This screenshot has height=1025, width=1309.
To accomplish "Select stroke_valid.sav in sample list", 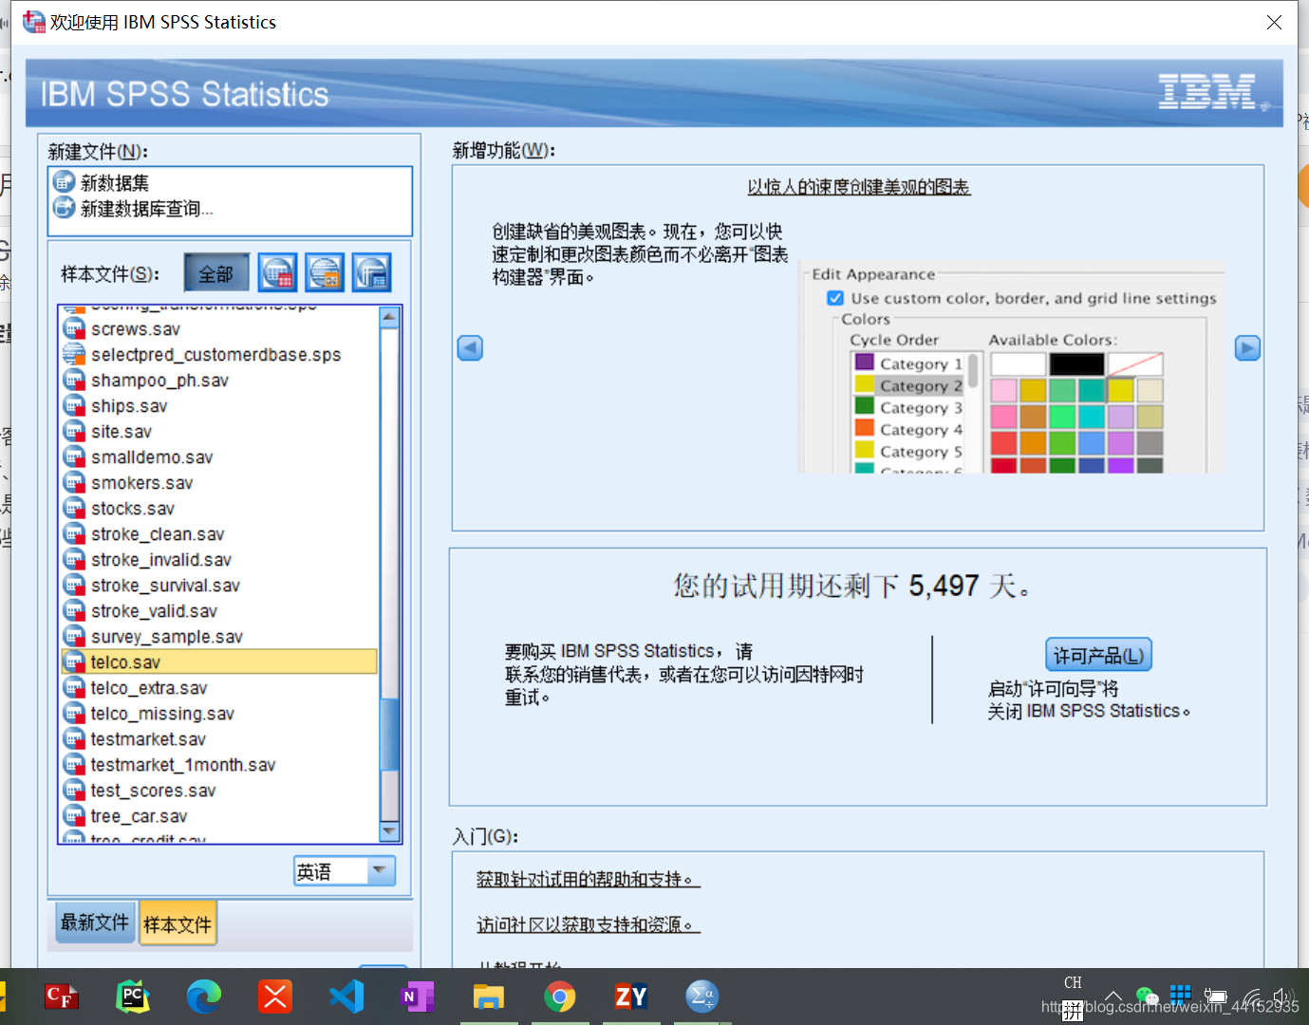I will 219,610.
